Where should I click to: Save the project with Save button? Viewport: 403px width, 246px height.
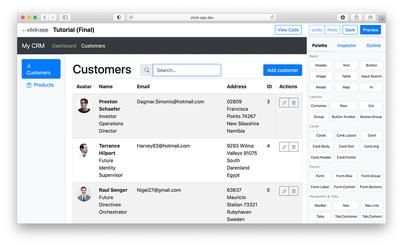pyautogui.click(x=350, y=30)
